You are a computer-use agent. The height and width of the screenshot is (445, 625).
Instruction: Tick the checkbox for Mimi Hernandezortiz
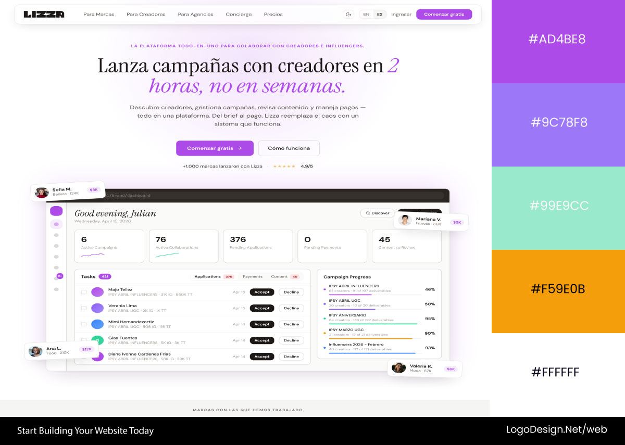pyautogui.click(x=84, y=324)
